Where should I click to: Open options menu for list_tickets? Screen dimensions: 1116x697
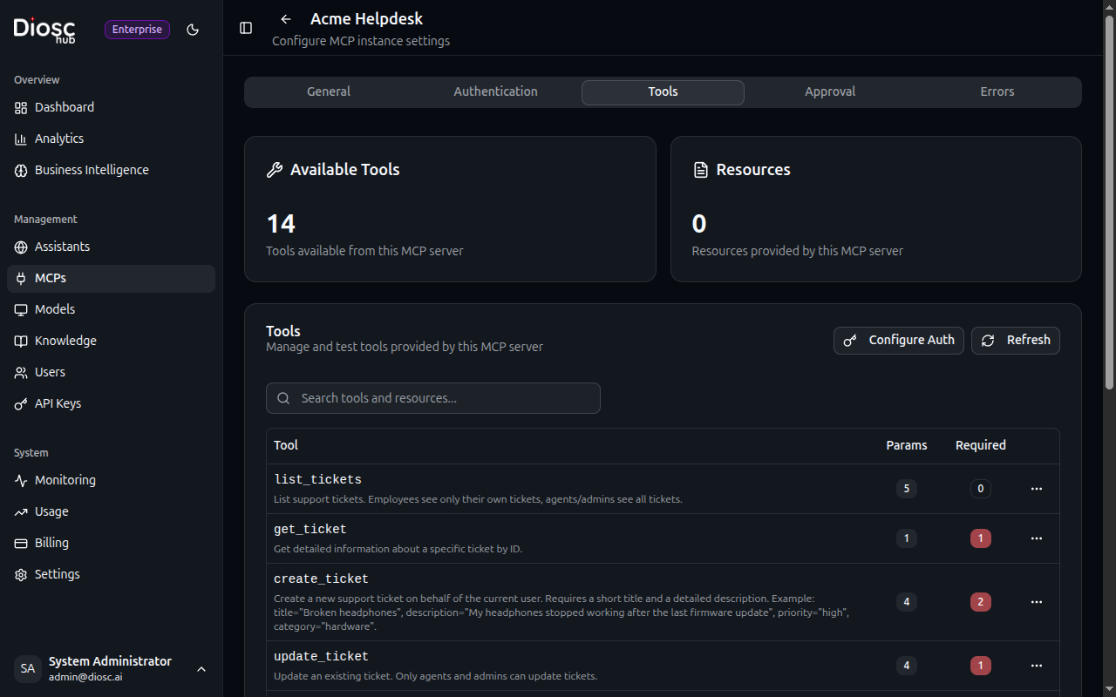(x=1037, y=489)
